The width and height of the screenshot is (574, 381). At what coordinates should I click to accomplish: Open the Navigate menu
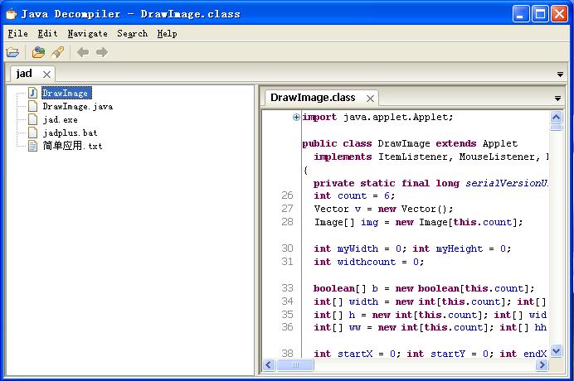click(87, 33)
